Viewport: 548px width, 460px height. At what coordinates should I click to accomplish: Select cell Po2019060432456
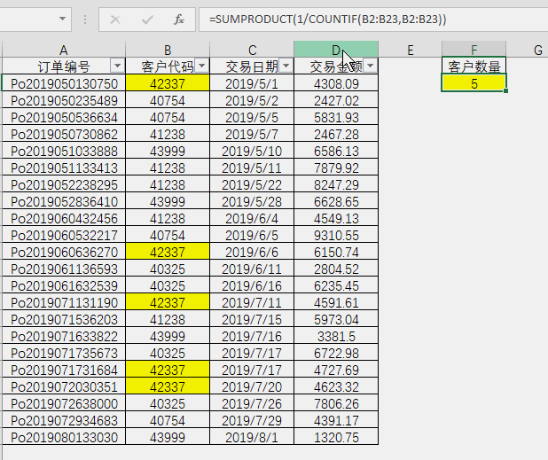click(x=64, y=218)
